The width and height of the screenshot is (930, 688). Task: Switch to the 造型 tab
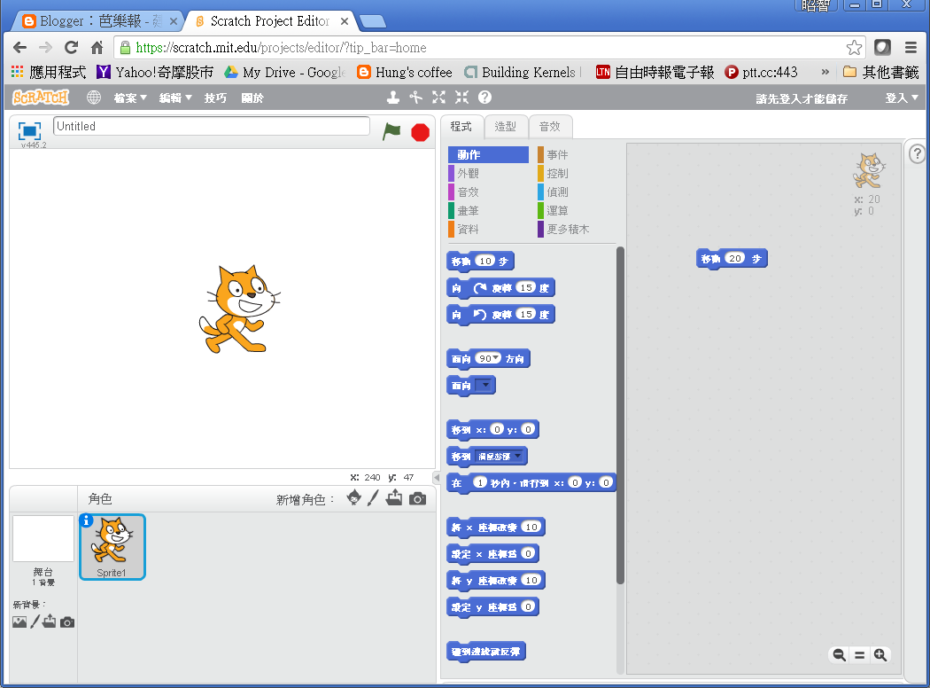pos(506,127)
